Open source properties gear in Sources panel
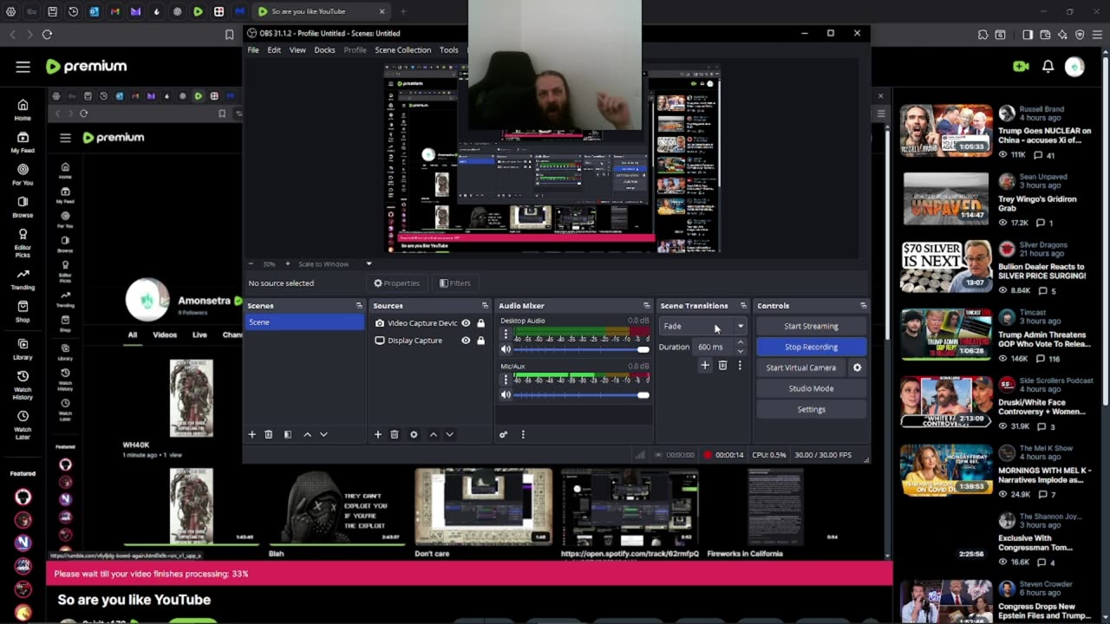 tap(414, 434)
